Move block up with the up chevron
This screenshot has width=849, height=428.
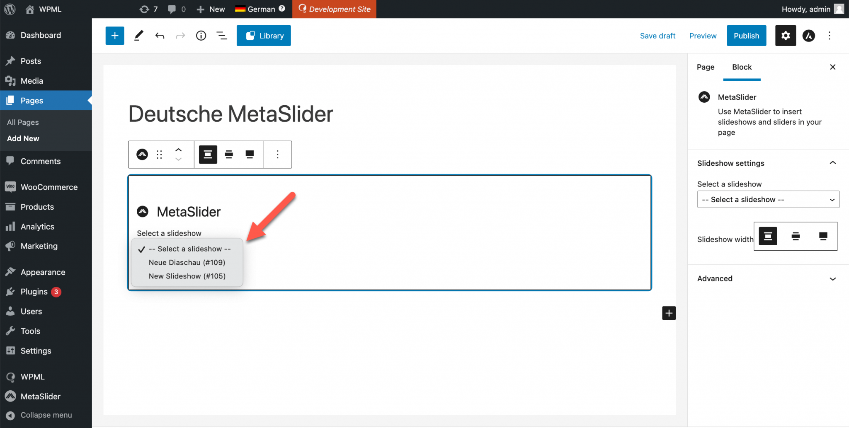point(178,150)
